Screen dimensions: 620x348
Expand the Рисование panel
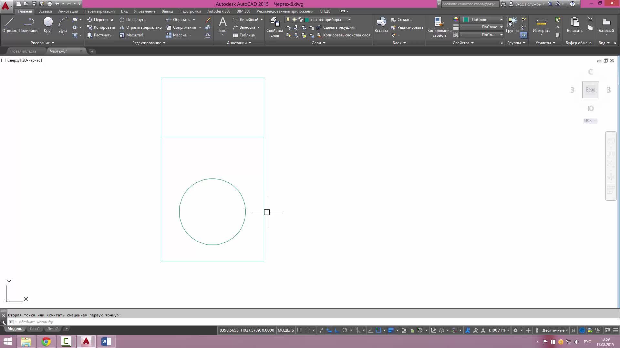tap(42, 43)
